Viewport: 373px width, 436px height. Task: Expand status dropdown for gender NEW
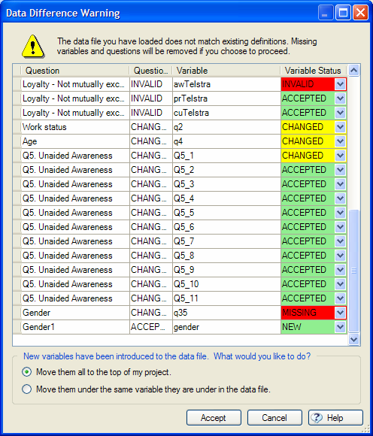coord(340,327)
